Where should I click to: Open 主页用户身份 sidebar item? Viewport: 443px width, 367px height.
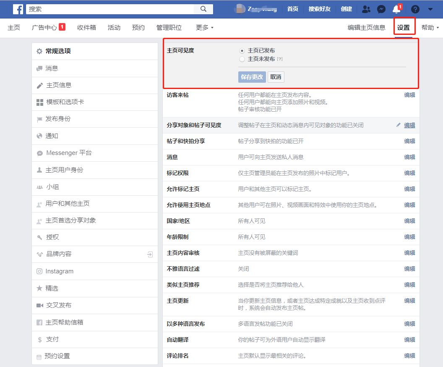click(95, 170)
